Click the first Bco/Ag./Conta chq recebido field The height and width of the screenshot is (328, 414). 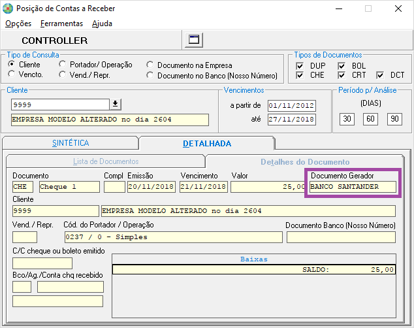pos(22,287)
